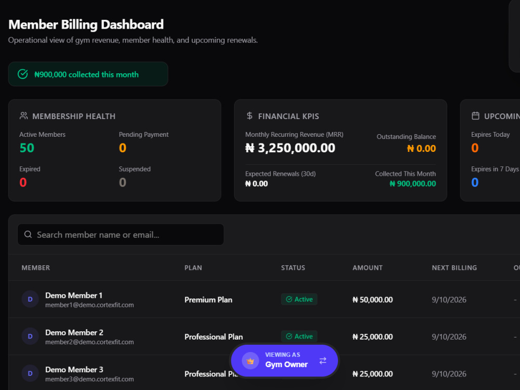
Task: Click next billing 9/10/2026 for Demo Member 3
Action: click(x=449, y=374)
